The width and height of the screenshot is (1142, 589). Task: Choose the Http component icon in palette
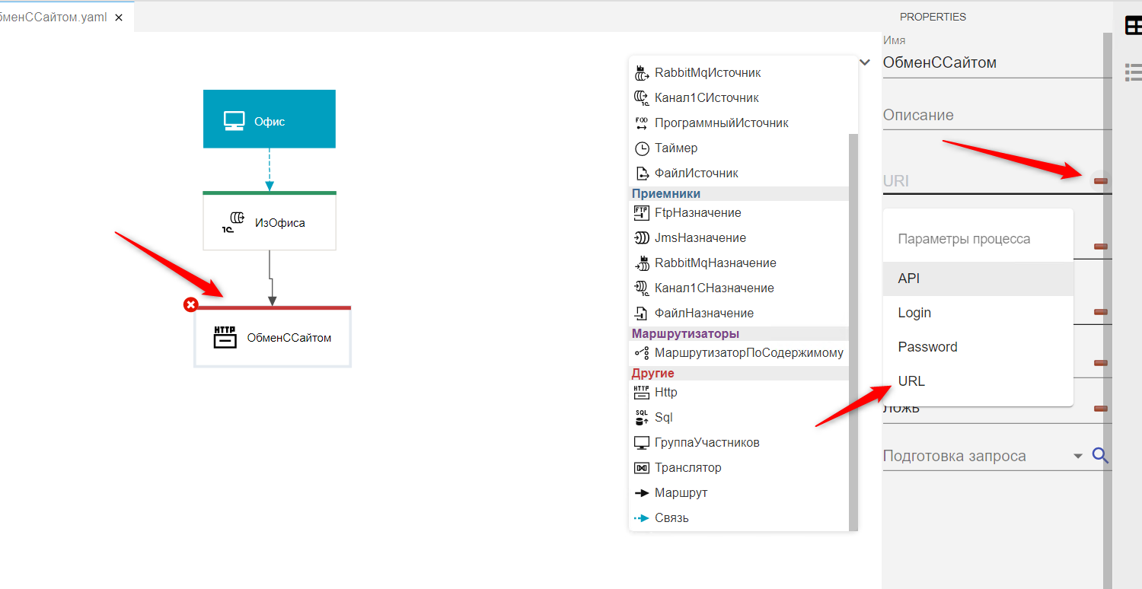click(x=641, y=393)
